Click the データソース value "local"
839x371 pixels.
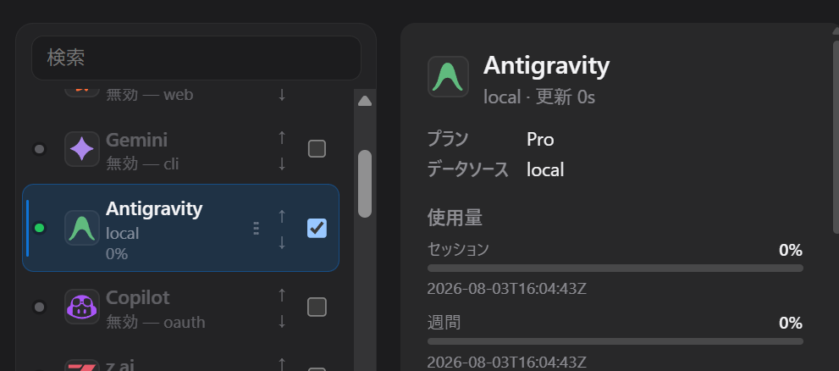click(545, 169)
